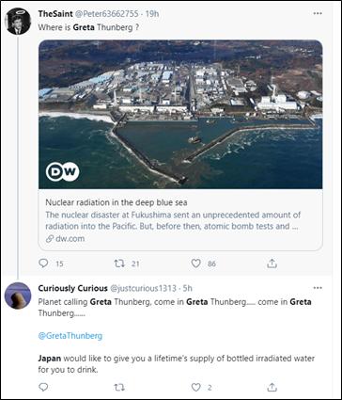Retweet TheSaint's Greta Thunberg tweet
The height and width of the screenshot is (400, 342).
point(119,264)
